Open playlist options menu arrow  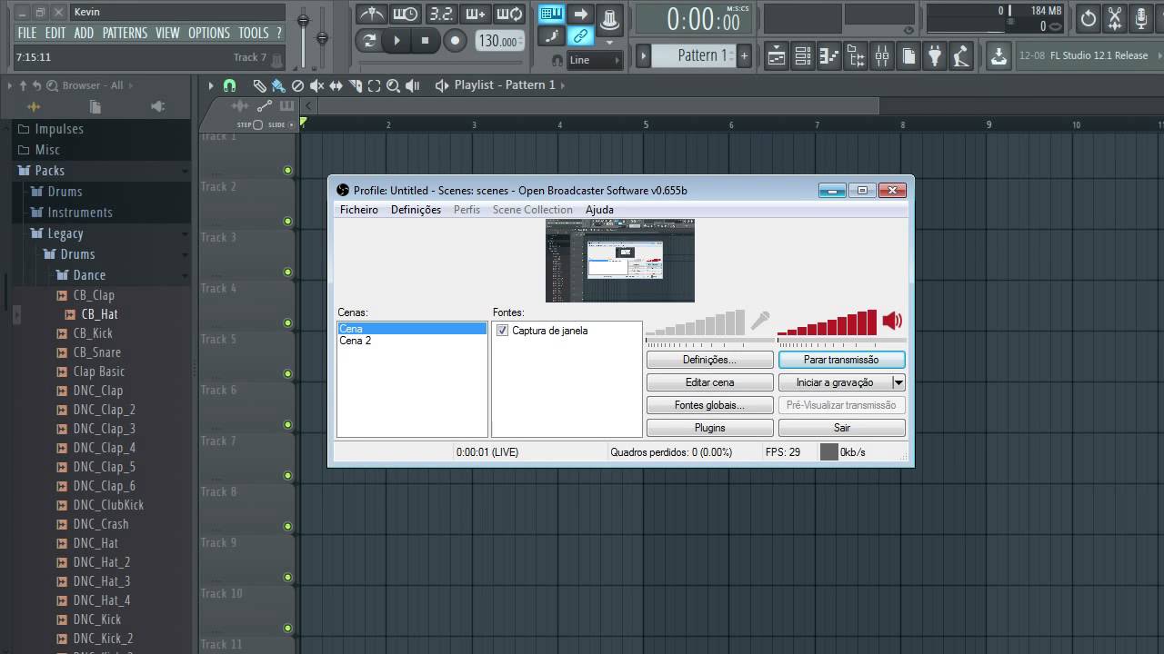point(211,85)
